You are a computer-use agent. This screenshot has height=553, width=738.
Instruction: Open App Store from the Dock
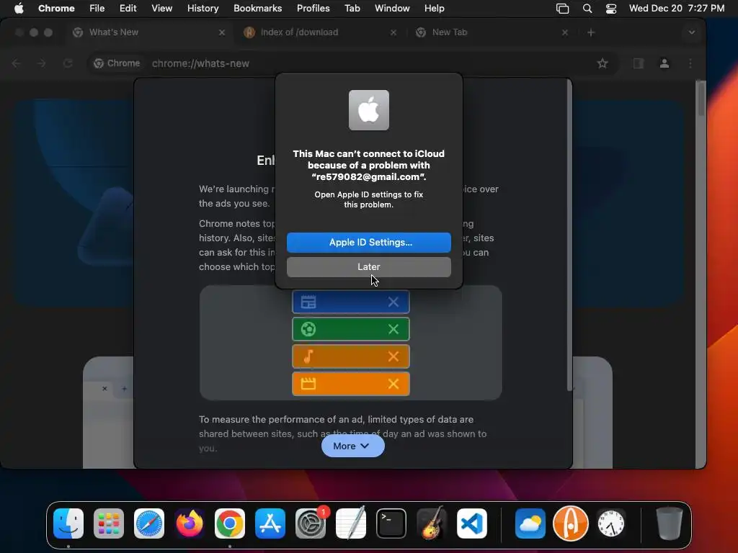(x=270, y=523)
